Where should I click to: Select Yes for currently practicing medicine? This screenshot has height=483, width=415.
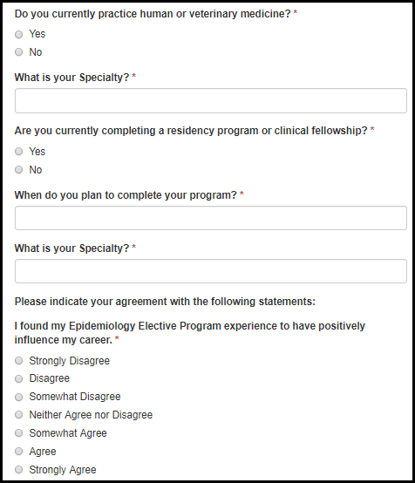coord(19,34)
